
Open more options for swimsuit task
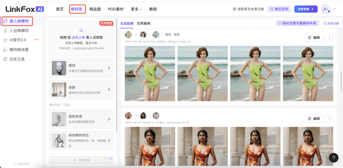[329, 37]
